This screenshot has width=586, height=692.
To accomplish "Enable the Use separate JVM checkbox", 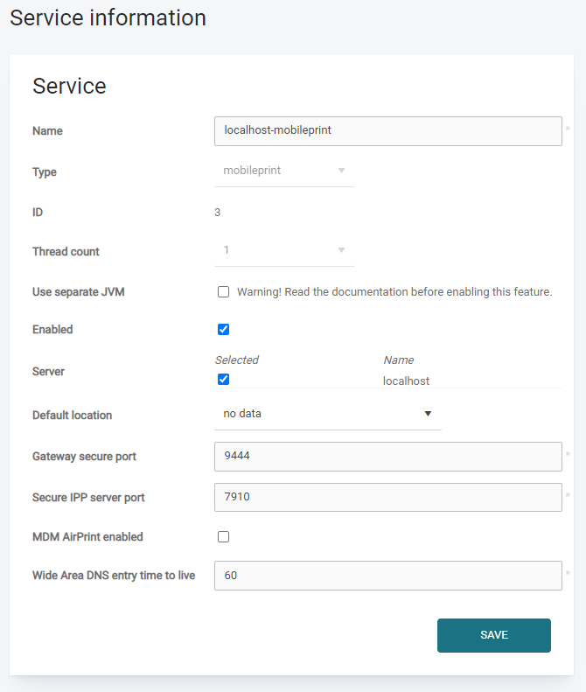I will point(223,292).
